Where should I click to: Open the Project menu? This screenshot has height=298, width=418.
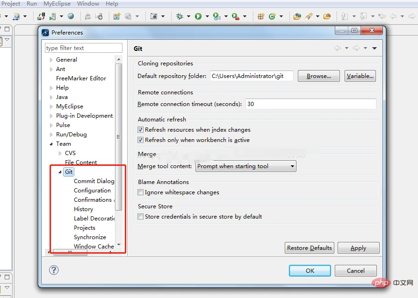point(11,4)
